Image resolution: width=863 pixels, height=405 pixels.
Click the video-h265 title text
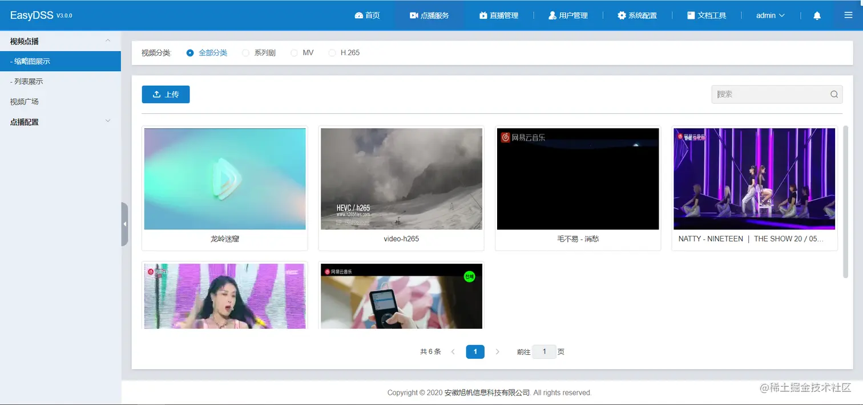point(401,239)
